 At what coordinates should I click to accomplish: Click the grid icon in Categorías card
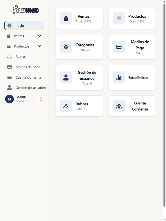pos(66,47)
